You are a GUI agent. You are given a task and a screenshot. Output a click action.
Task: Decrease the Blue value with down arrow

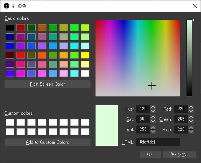click(191, 132)
